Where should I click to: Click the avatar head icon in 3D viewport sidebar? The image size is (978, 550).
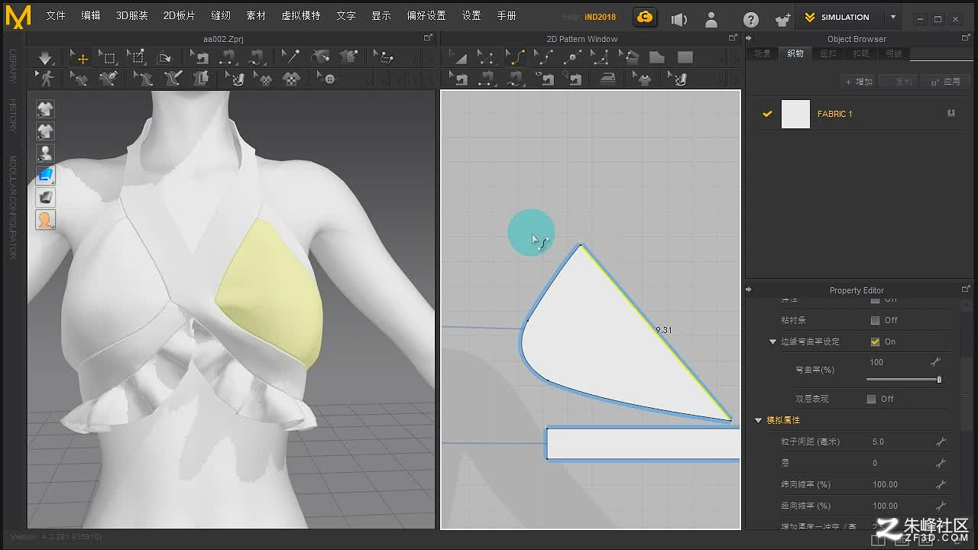45,220
